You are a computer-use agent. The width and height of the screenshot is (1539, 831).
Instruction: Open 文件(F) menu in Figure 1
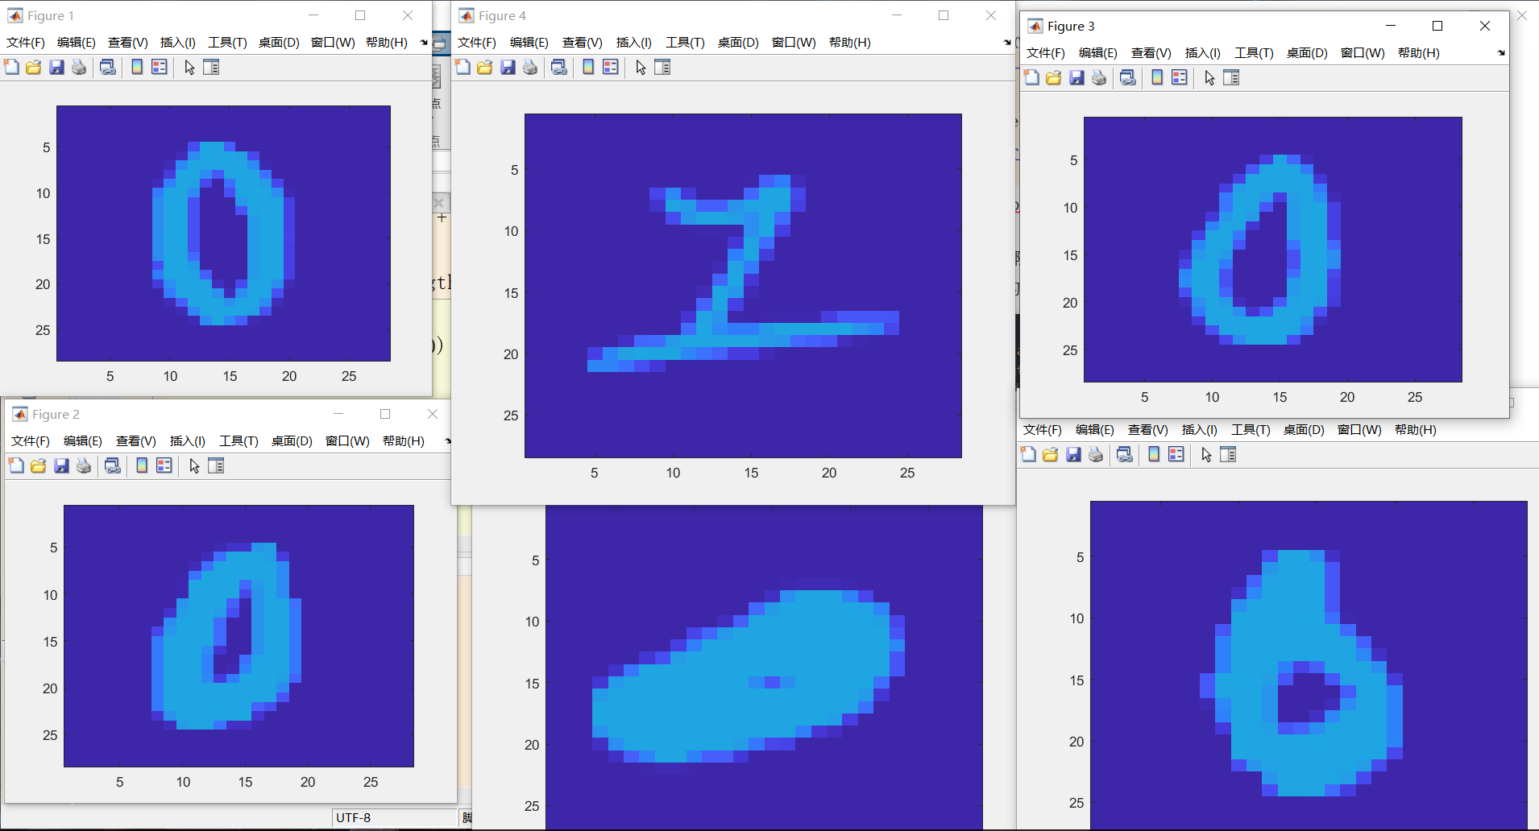tap(26, 43)
